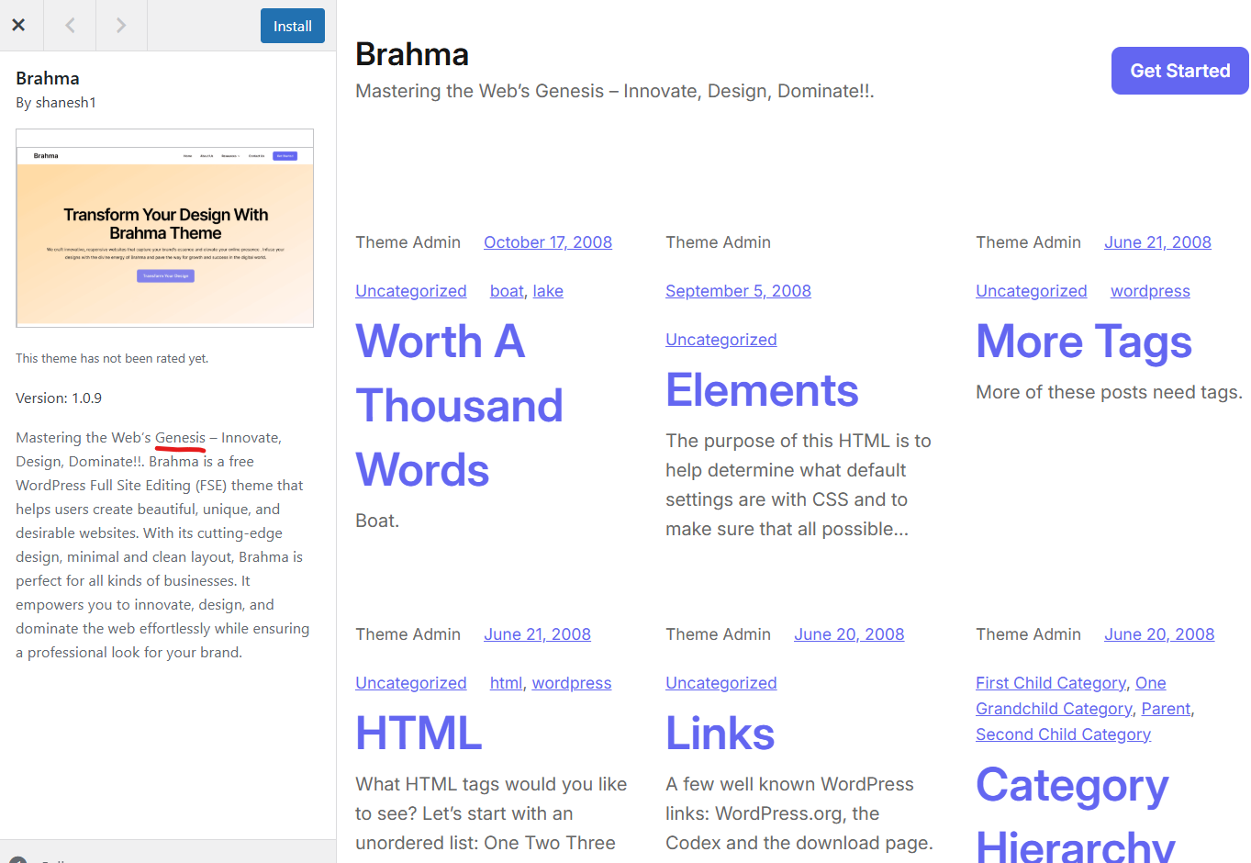Viewport: 1251px width, 863px height.
Task: Open the Uncategorized link above HTML post
Action: (411, 683)
